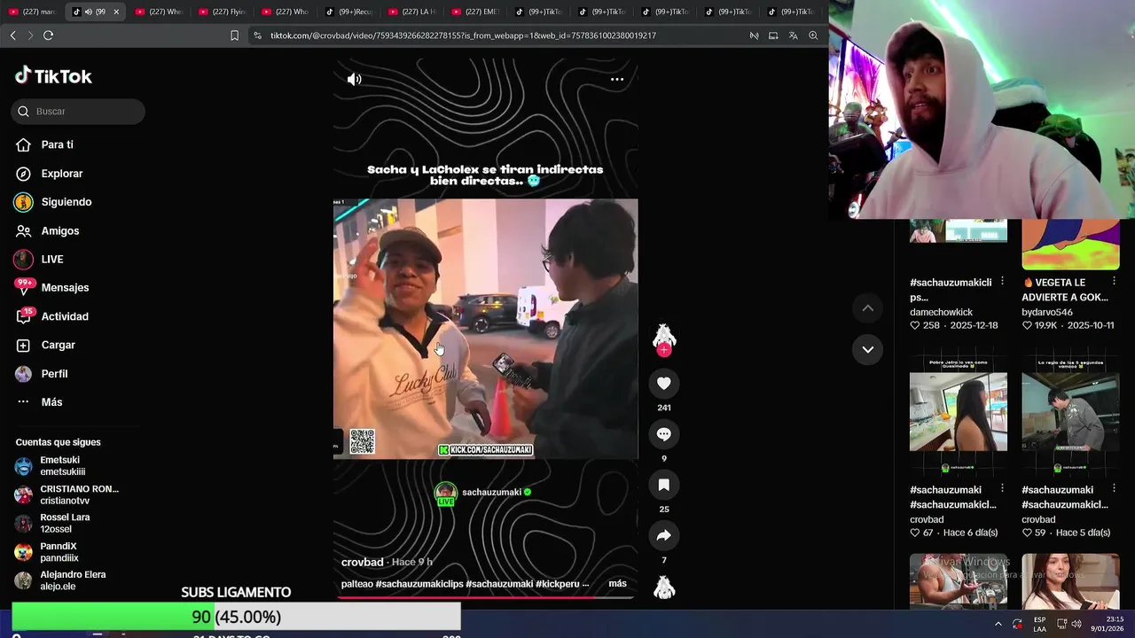Image resolution: width=1135 pixels, height=638 pixels.
Task: Open the 'Hace 5 día(s)' video thumbnail
Action: 1070,411
